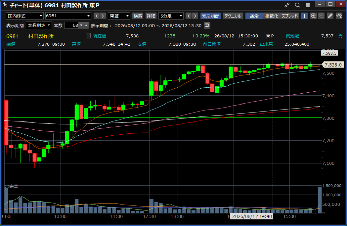Select the 通常 normal chart mode
The width and height of the screenshot is (347, 226).
[254, 16]
